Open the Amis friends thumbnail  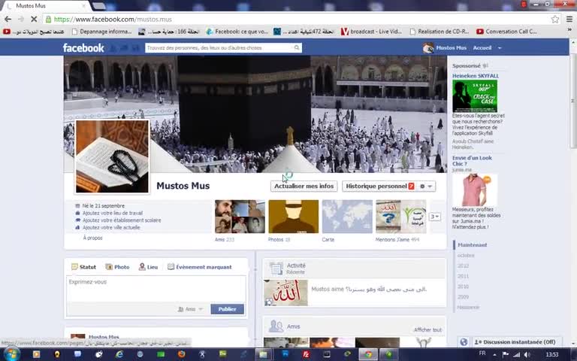[x=240, y=217]
